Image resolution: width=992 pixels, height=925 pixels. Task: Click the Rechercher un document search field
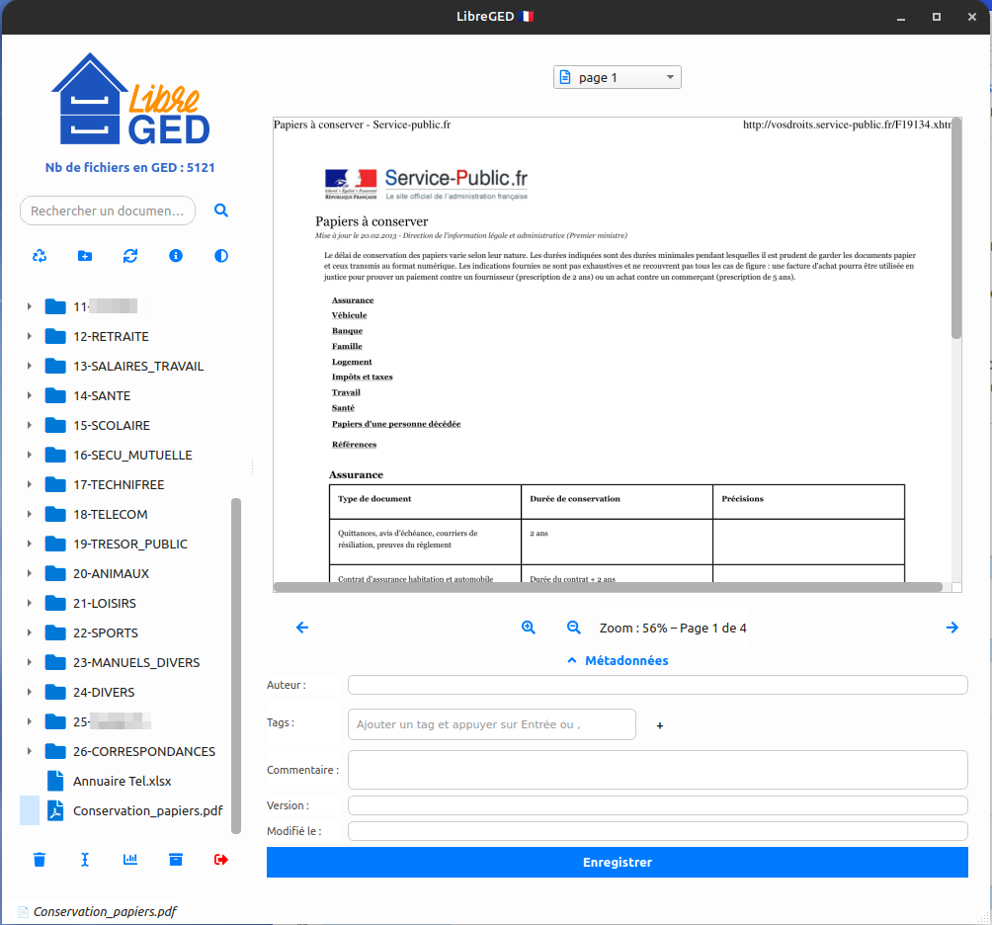click(108, 210)
